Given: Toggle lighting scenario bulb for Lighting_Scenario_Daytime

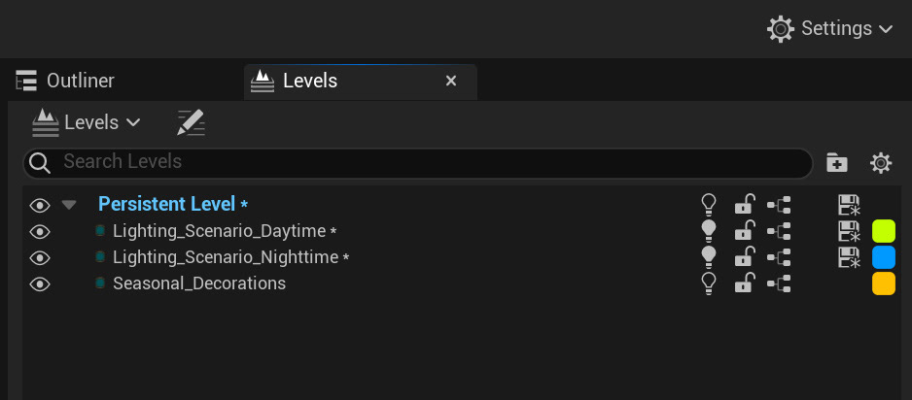Looking at the screenshot, I should click(709, 231).
